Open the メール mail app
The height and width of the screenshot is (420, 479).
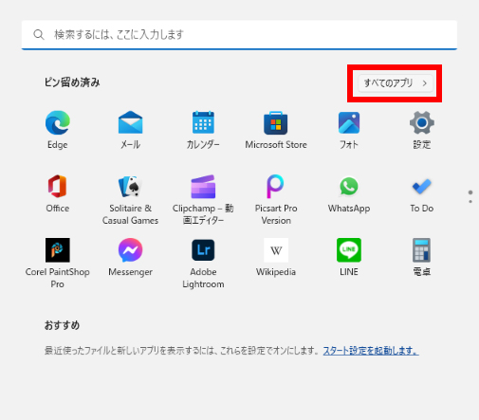130,130
